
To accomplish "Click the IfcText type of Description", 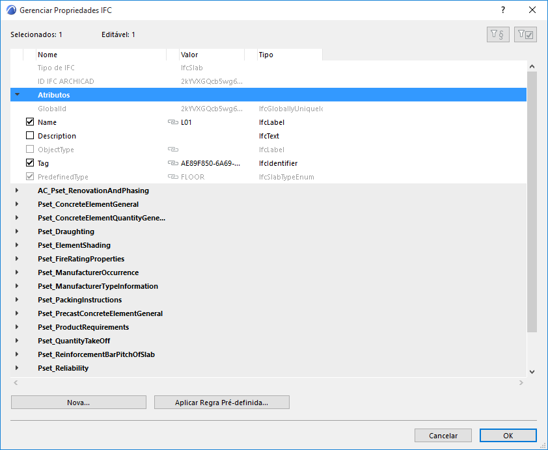I will point(269,136).
